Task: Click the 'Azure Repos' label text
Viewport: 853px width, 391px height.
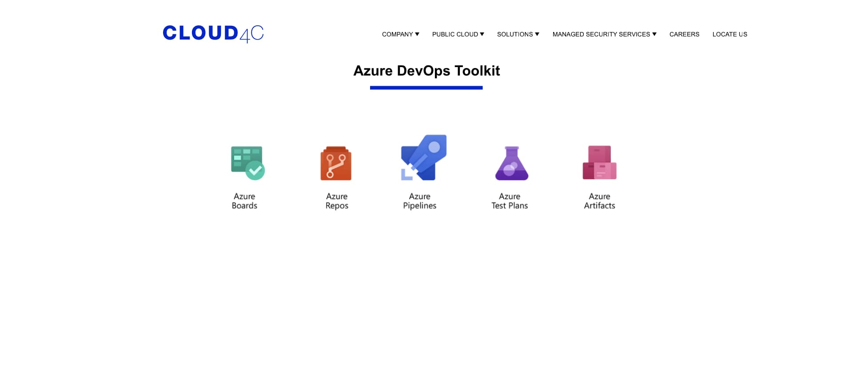Action: (337, 201)
